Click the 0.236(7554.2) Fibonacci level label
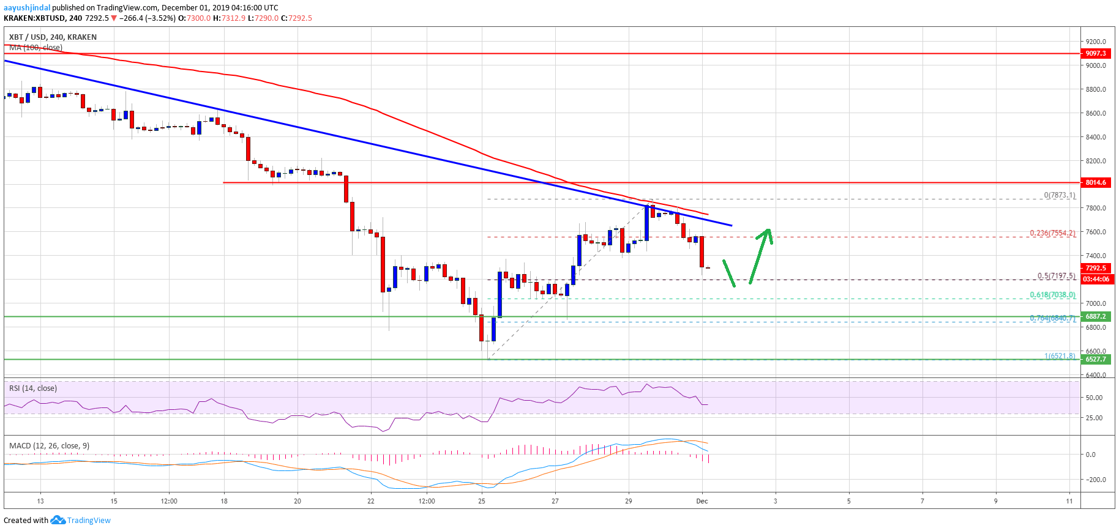Viewport: 1119px width, 531px height. click(1052, 233)
